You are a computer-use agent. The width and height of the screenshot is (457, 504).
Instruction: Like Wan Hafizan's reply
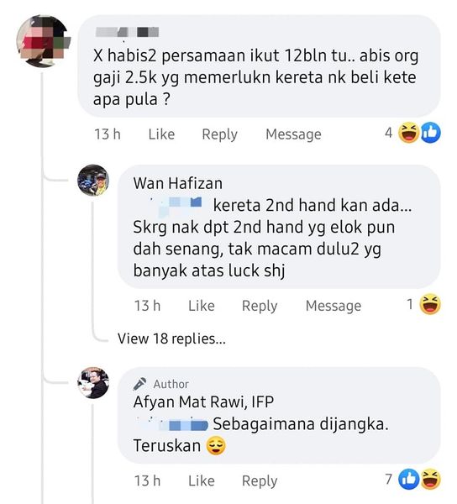(202, 306)
